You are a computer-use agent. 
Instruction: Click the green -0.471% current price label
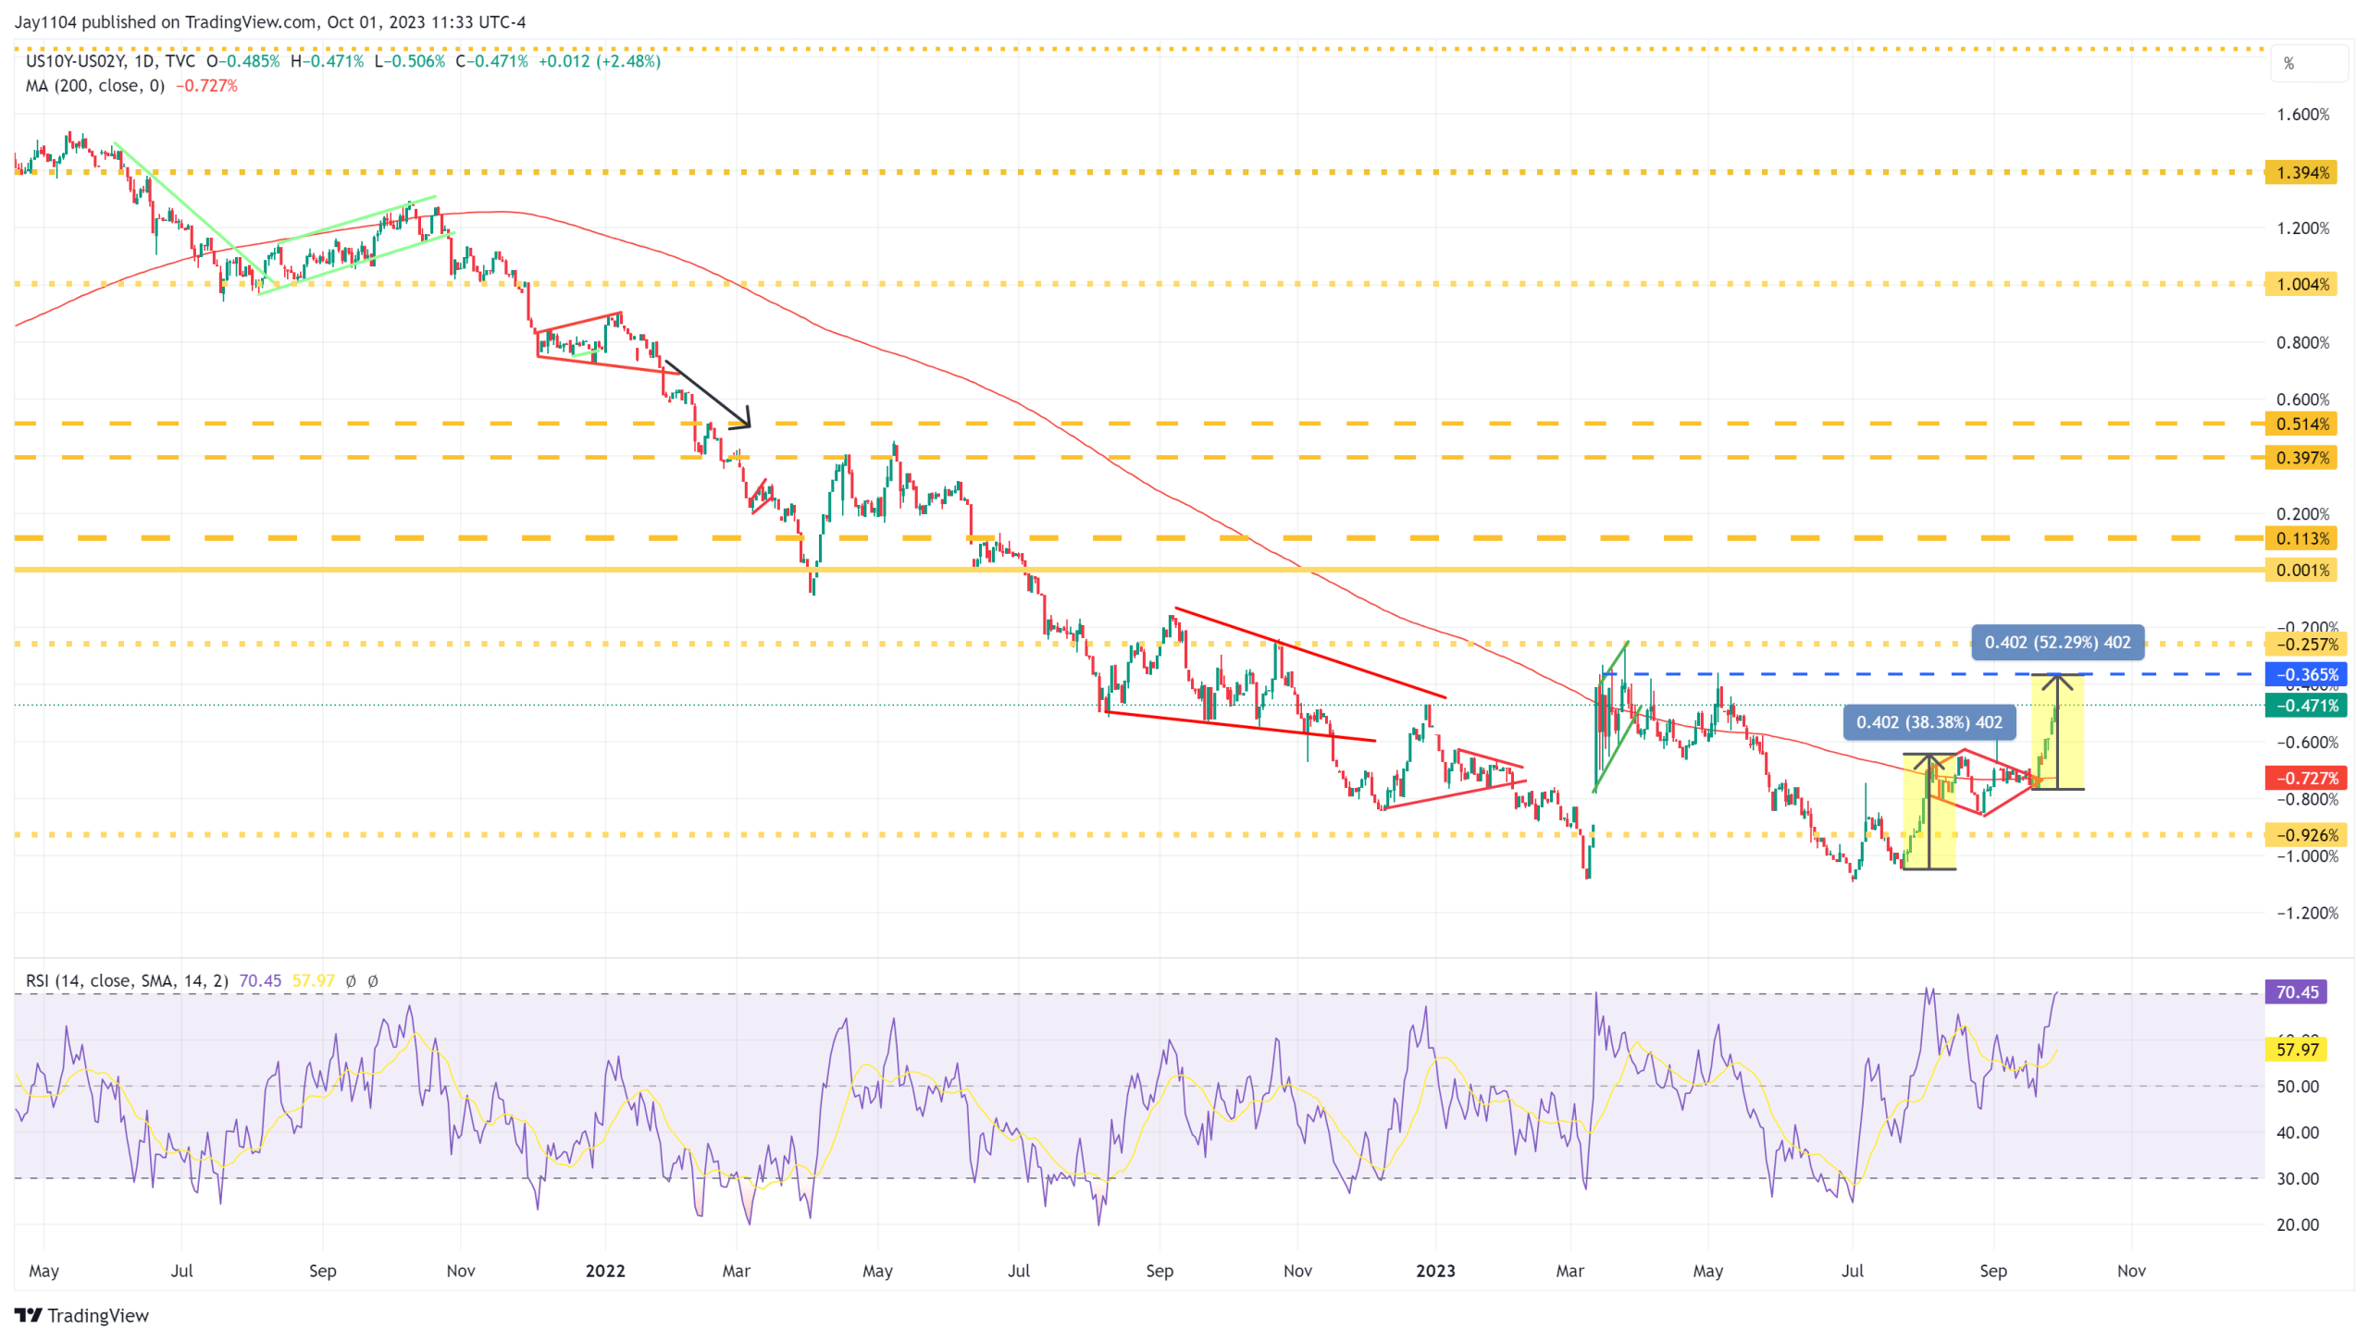click(x=2304, y=706)
